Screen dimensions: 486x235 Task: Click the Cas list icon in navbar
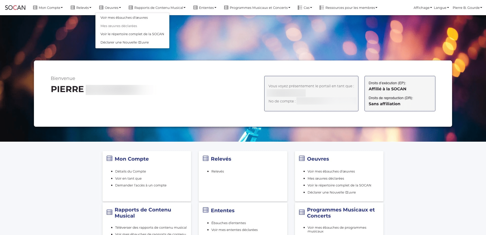(300, 8)
